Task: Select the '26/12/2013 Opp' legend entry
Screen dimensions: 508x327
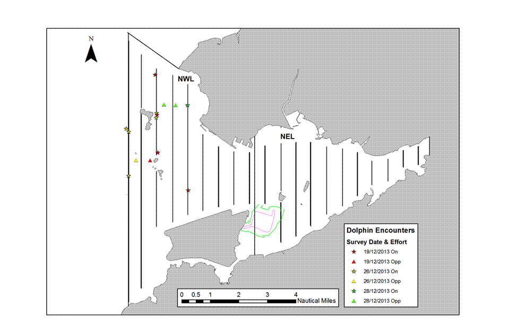Action: [x=382, y=281]
